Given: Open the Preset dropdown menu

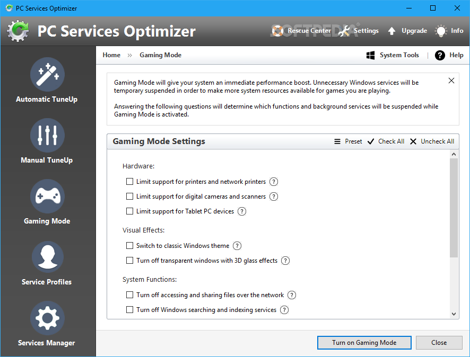Looking at the screenshot, I should coord(348,141).
